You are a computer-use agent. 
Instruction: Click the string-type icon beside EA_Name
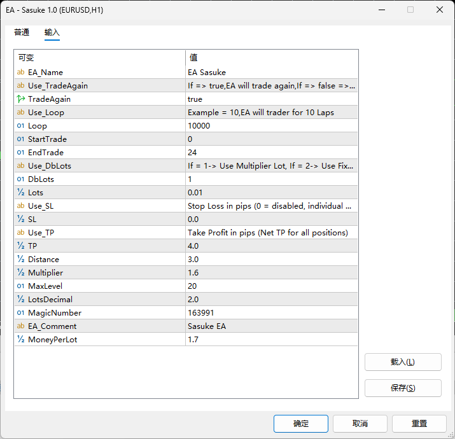pyautogui.click(x=20, y=72)
